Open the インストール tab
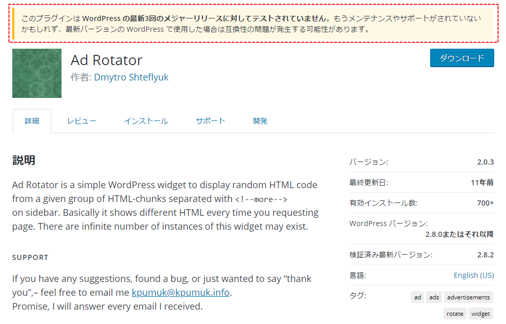 click(x=146, y=121)
